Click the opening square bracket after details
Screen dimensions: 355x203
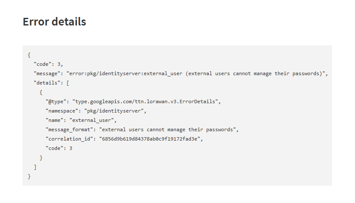68,83
